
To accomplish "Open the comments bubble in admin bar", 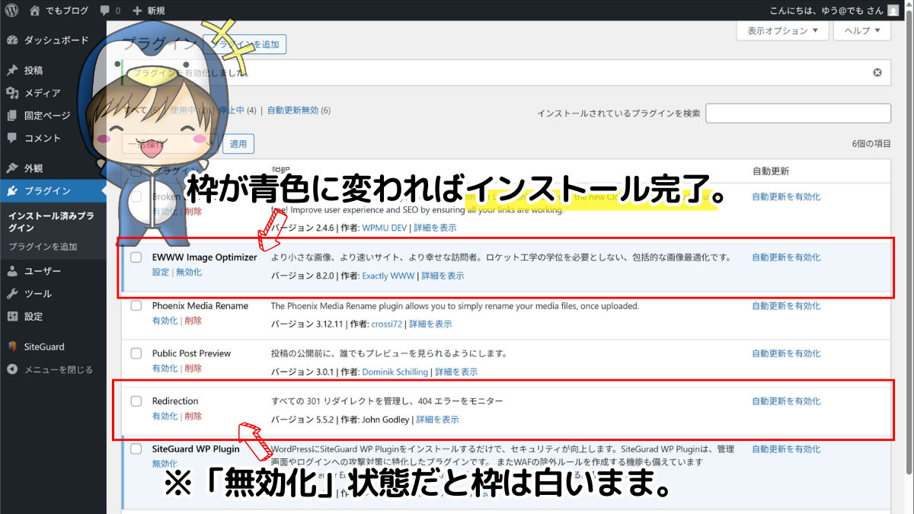I will click(110, 11).
